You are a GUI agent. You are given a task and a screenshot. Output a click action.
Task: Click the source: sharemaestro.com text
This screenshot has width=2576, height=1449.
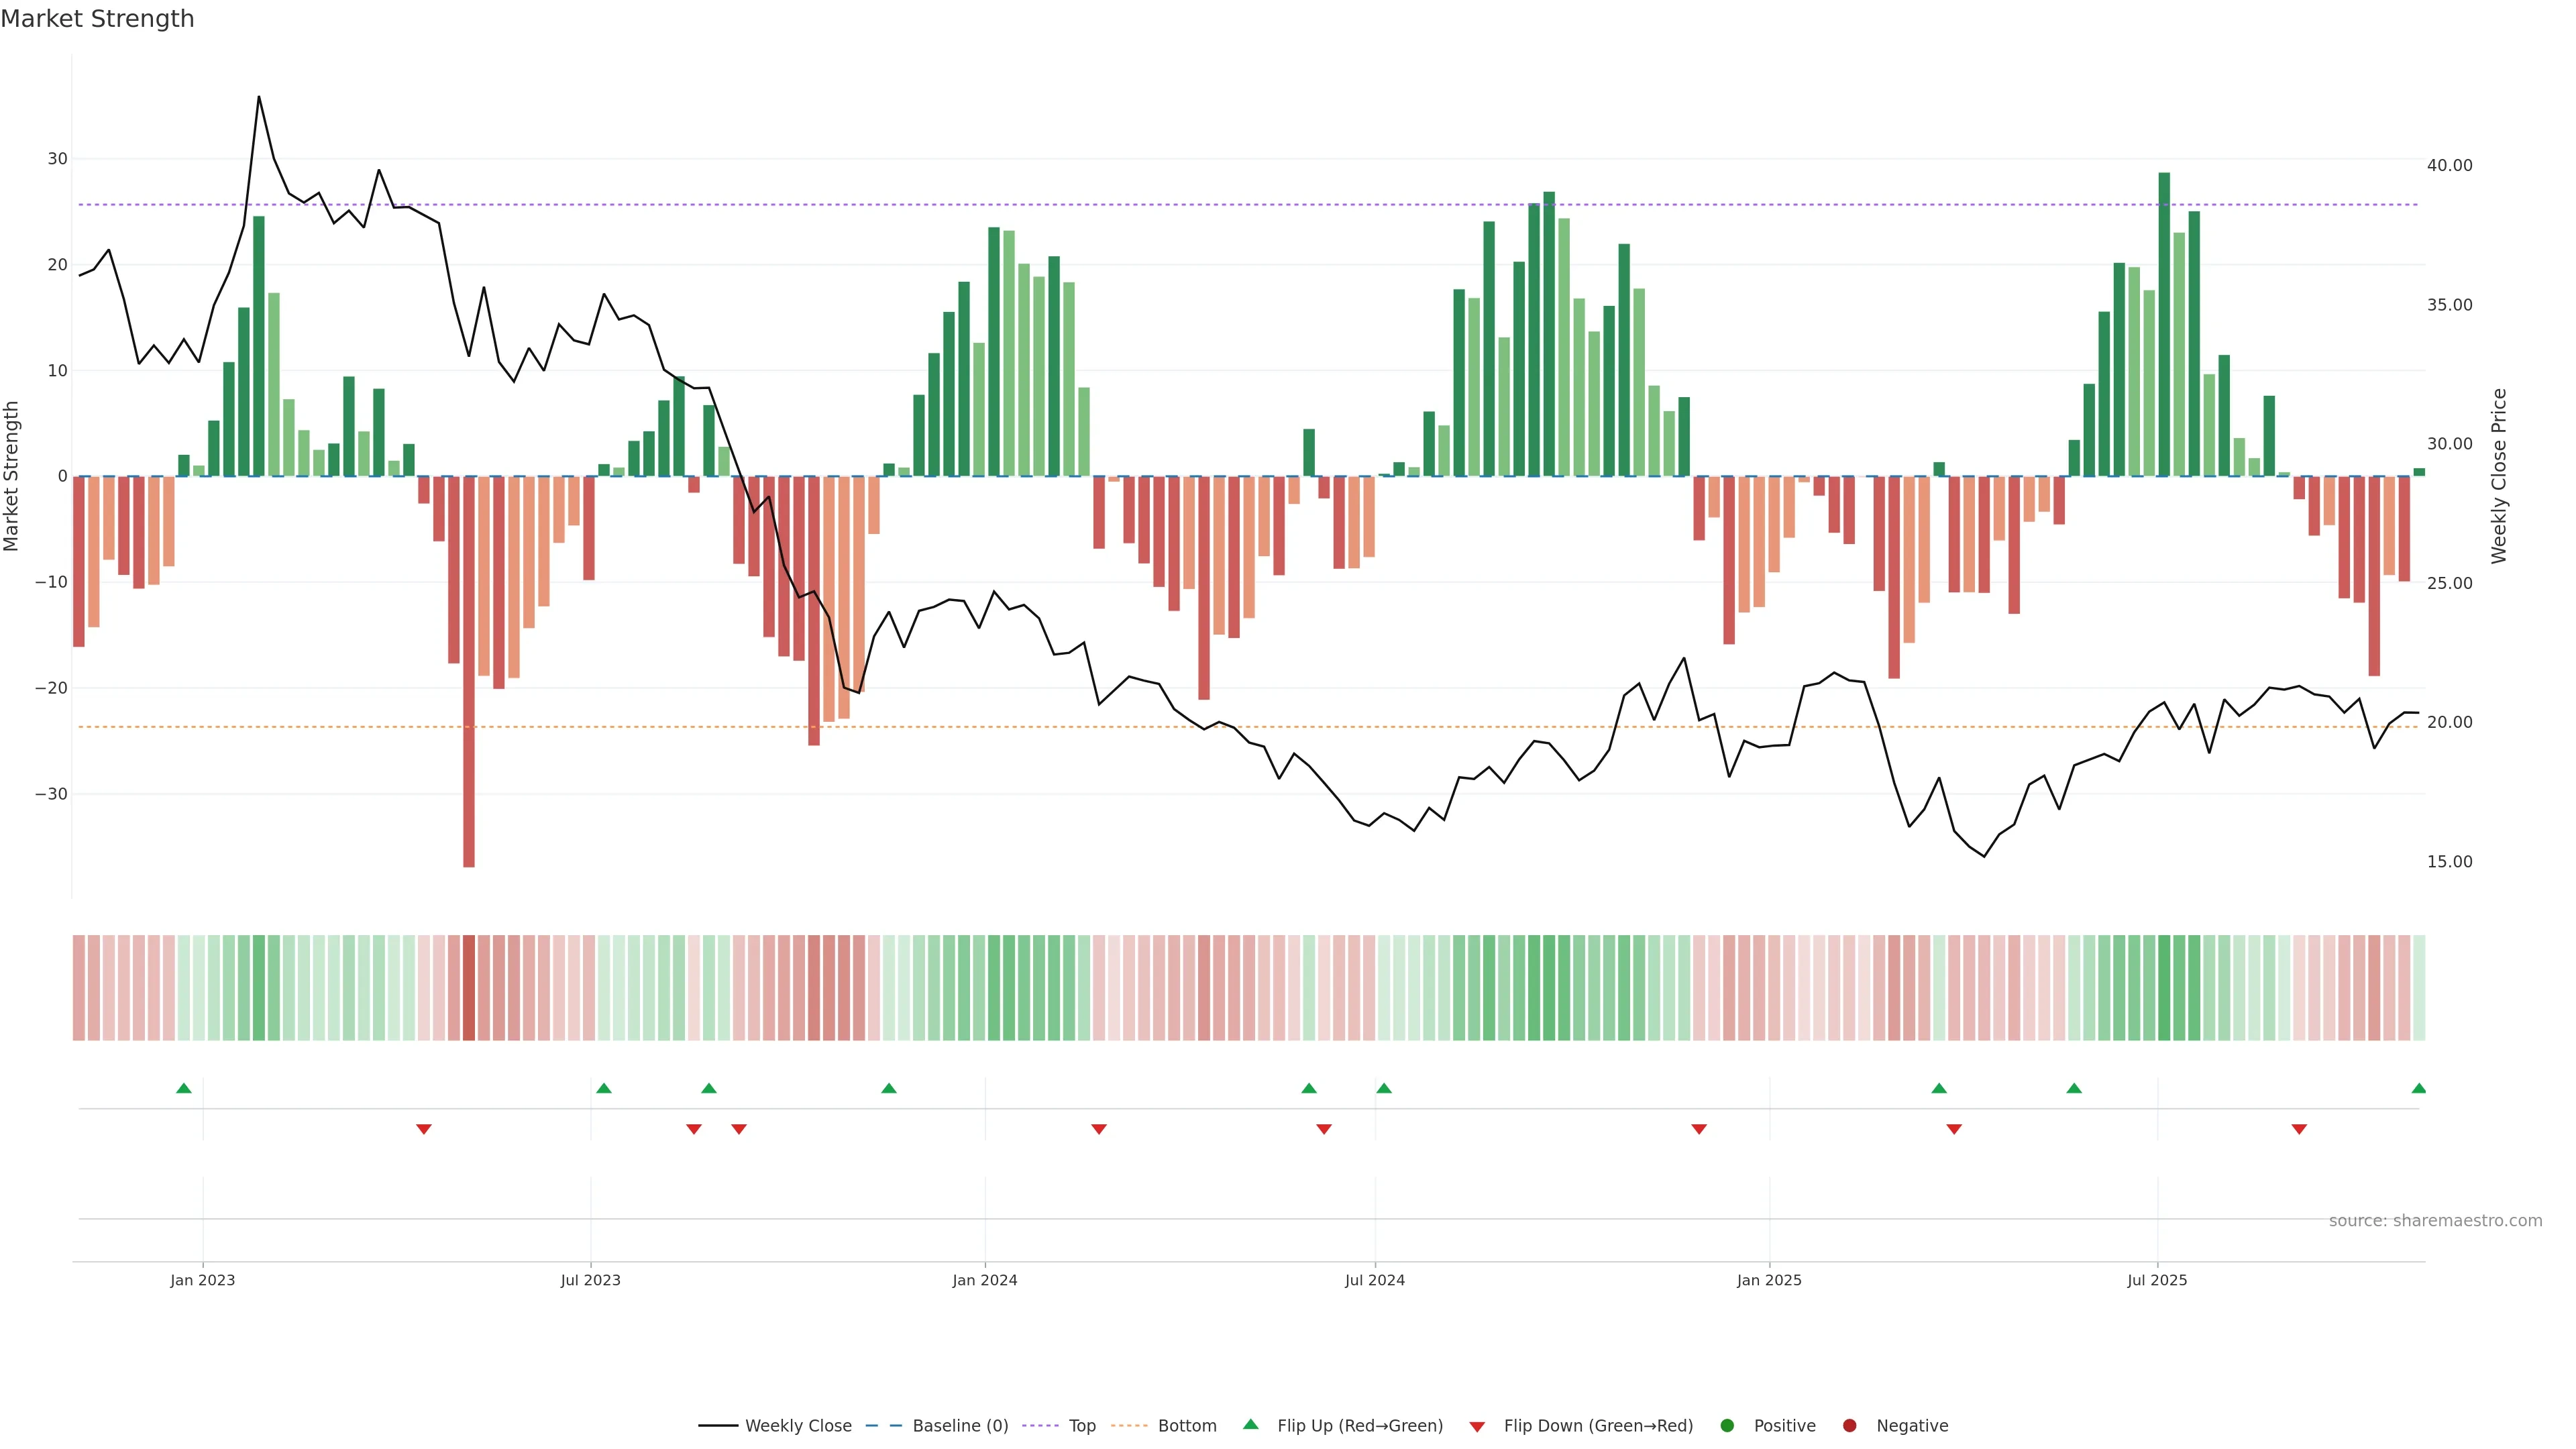click(2435, 1221)
